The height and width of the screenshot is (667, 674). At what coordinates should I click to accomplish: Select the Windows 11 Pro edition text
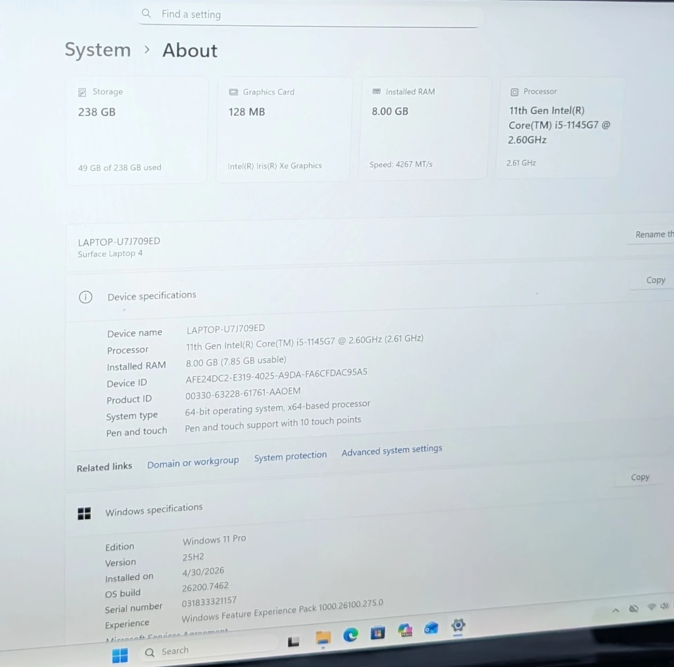click(214, 540)
